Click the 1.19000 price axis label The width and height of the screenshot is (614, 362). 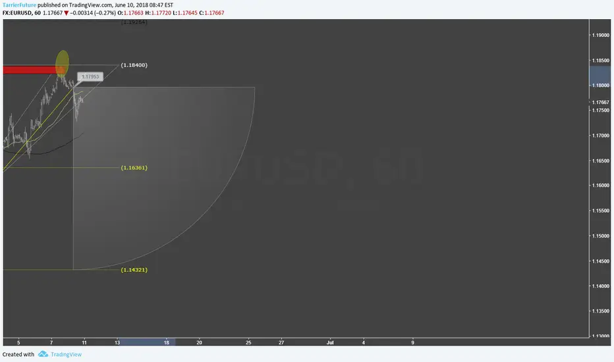(601, 36)
